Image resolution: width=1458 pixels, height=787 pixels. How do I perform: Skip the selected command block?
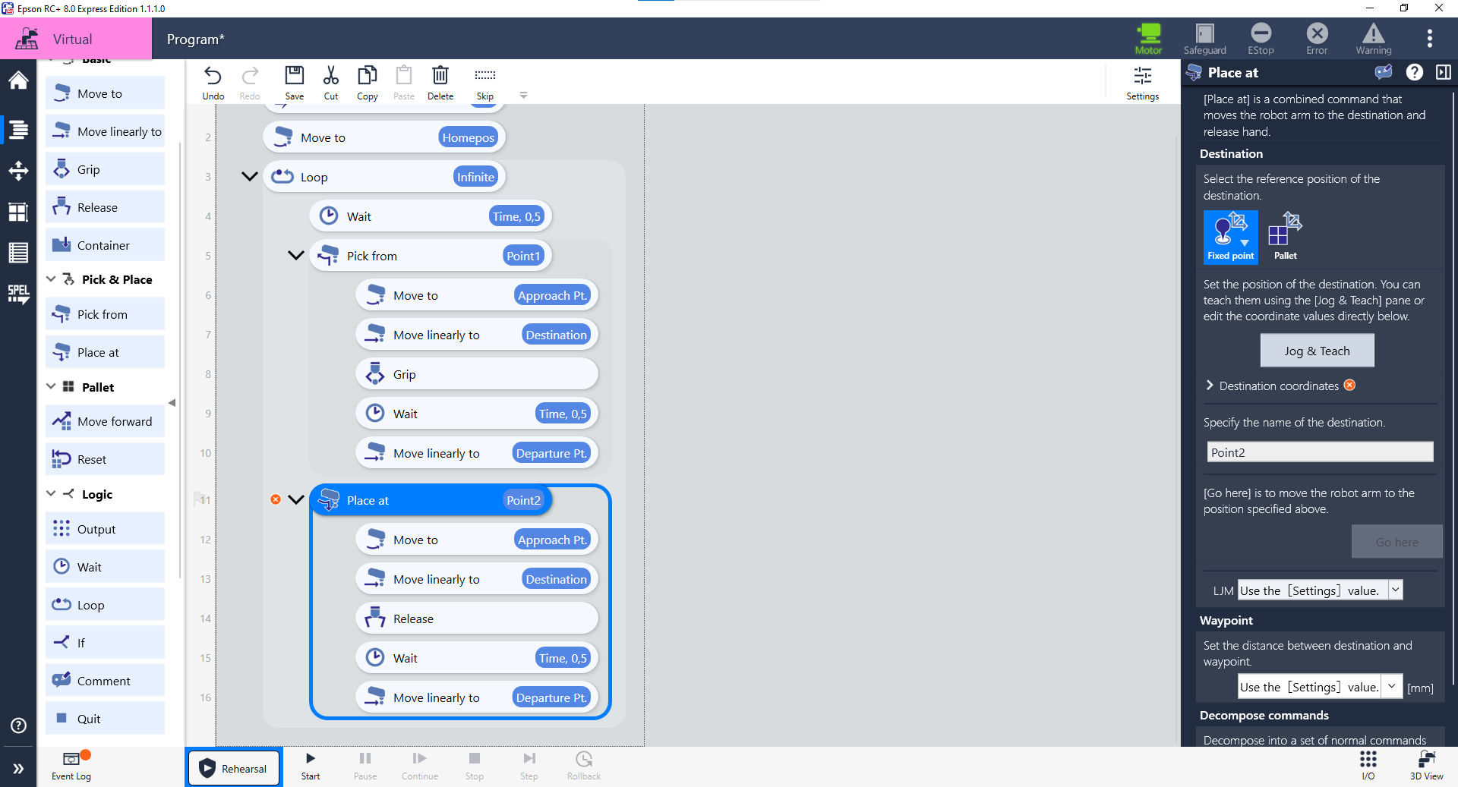485,83
